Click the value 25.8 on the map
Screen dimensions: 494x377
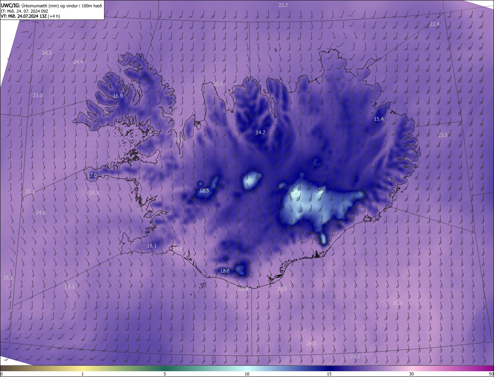tap(243, 289)
